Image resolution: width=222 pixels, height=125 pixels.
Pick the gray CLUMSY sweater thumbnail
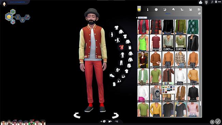point(168,43)
